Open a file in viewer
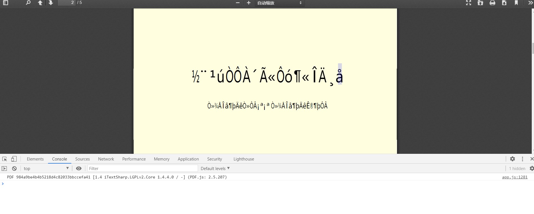This screenshot has width=534, height=214. [x=480, y=3]
